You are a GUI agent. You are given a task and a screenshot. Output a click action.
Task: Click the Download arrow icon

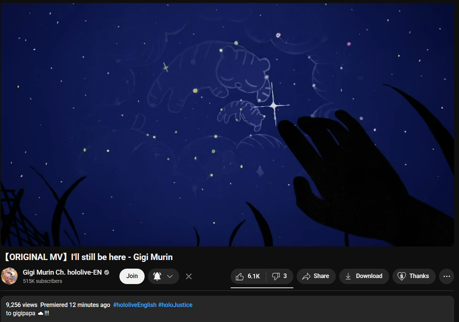(x=348, y=276)
